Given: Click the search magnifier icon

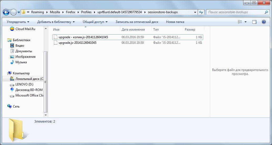Looking at the screenshot, I should coord(266,12).
